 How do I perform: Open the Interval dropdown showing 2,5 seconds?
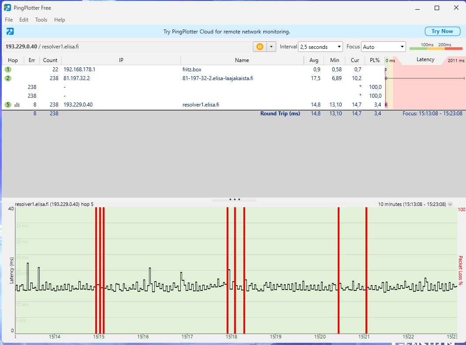[321, 47]
